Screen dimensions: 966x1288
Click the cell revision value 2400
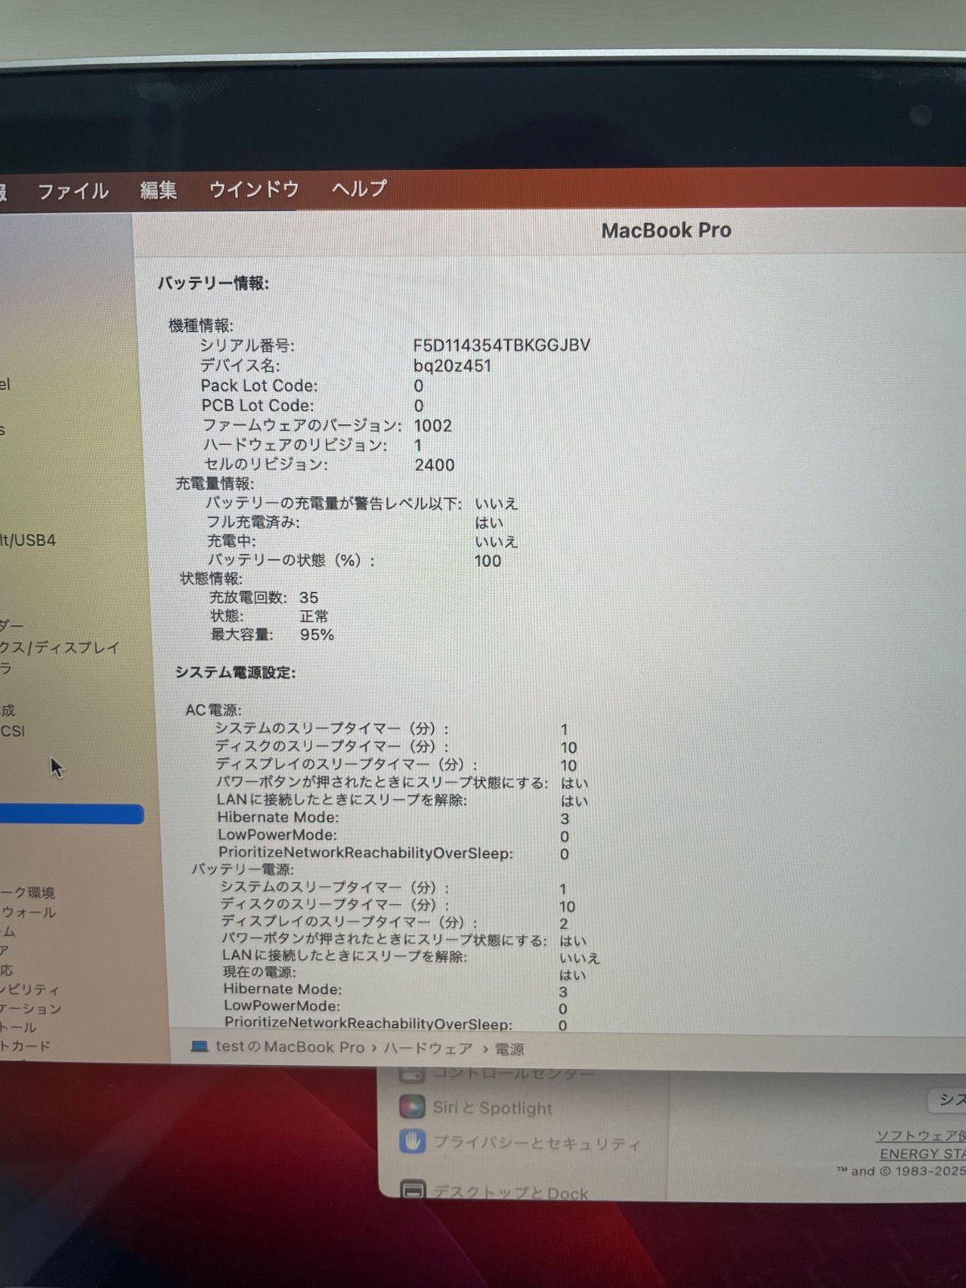tap(435, 464)
